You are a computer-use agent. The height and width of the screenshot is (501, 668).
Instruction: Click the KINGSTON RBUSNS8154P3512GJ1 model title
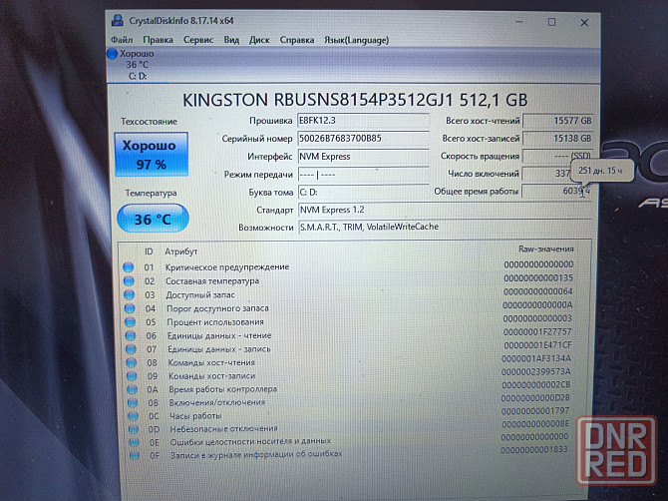[x=355, y=100]
